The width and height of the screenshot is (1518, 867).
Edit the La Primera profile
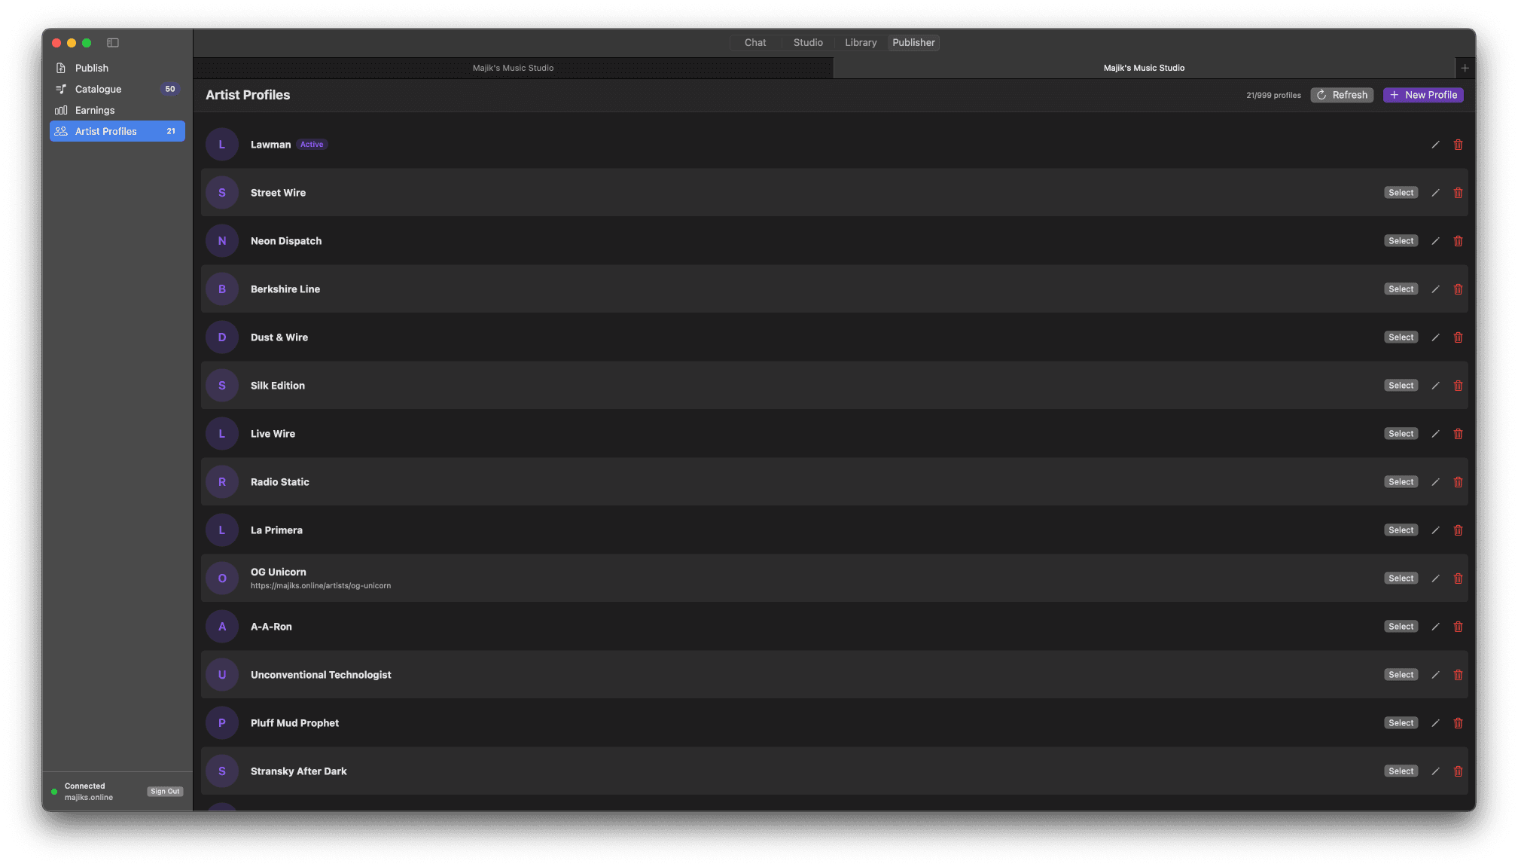(1435, 530)
